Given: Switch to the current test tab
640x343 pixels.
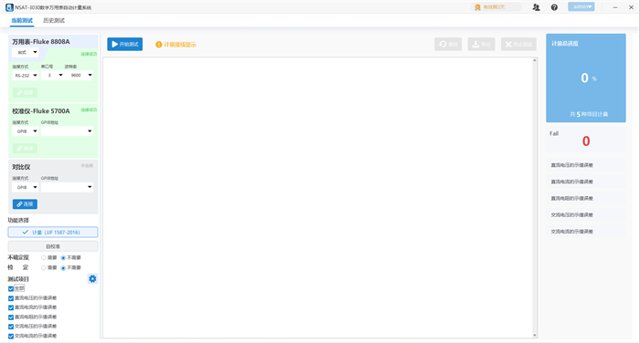Looking at the screenshot, I should point(22,20).
